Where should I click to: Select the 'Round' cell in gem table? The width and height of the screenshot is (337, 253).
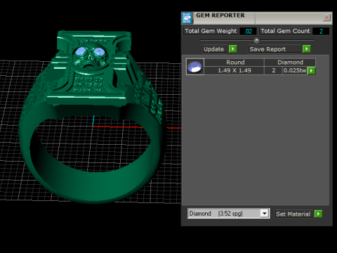(234, 63)
